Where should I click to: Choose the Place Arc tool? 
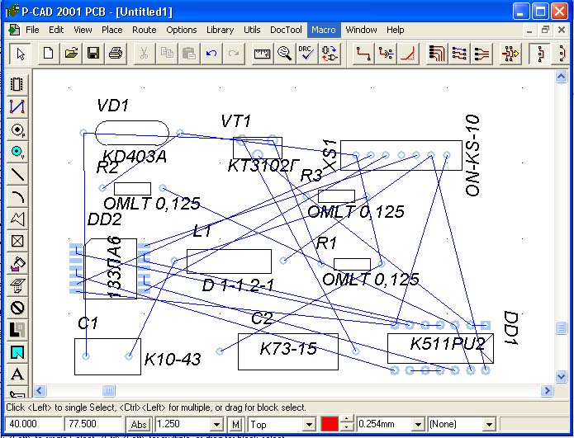[x=17, y=196]
